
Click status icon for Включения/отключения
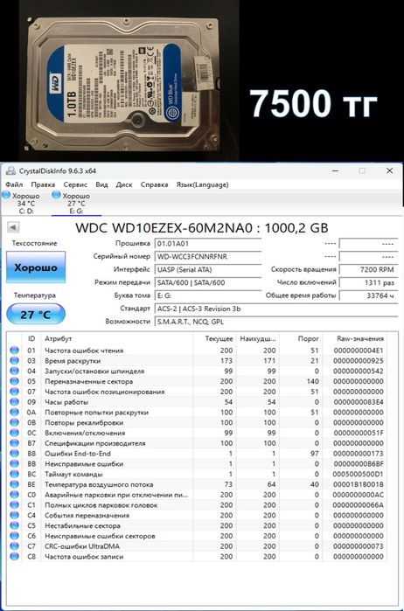(14, 433)
